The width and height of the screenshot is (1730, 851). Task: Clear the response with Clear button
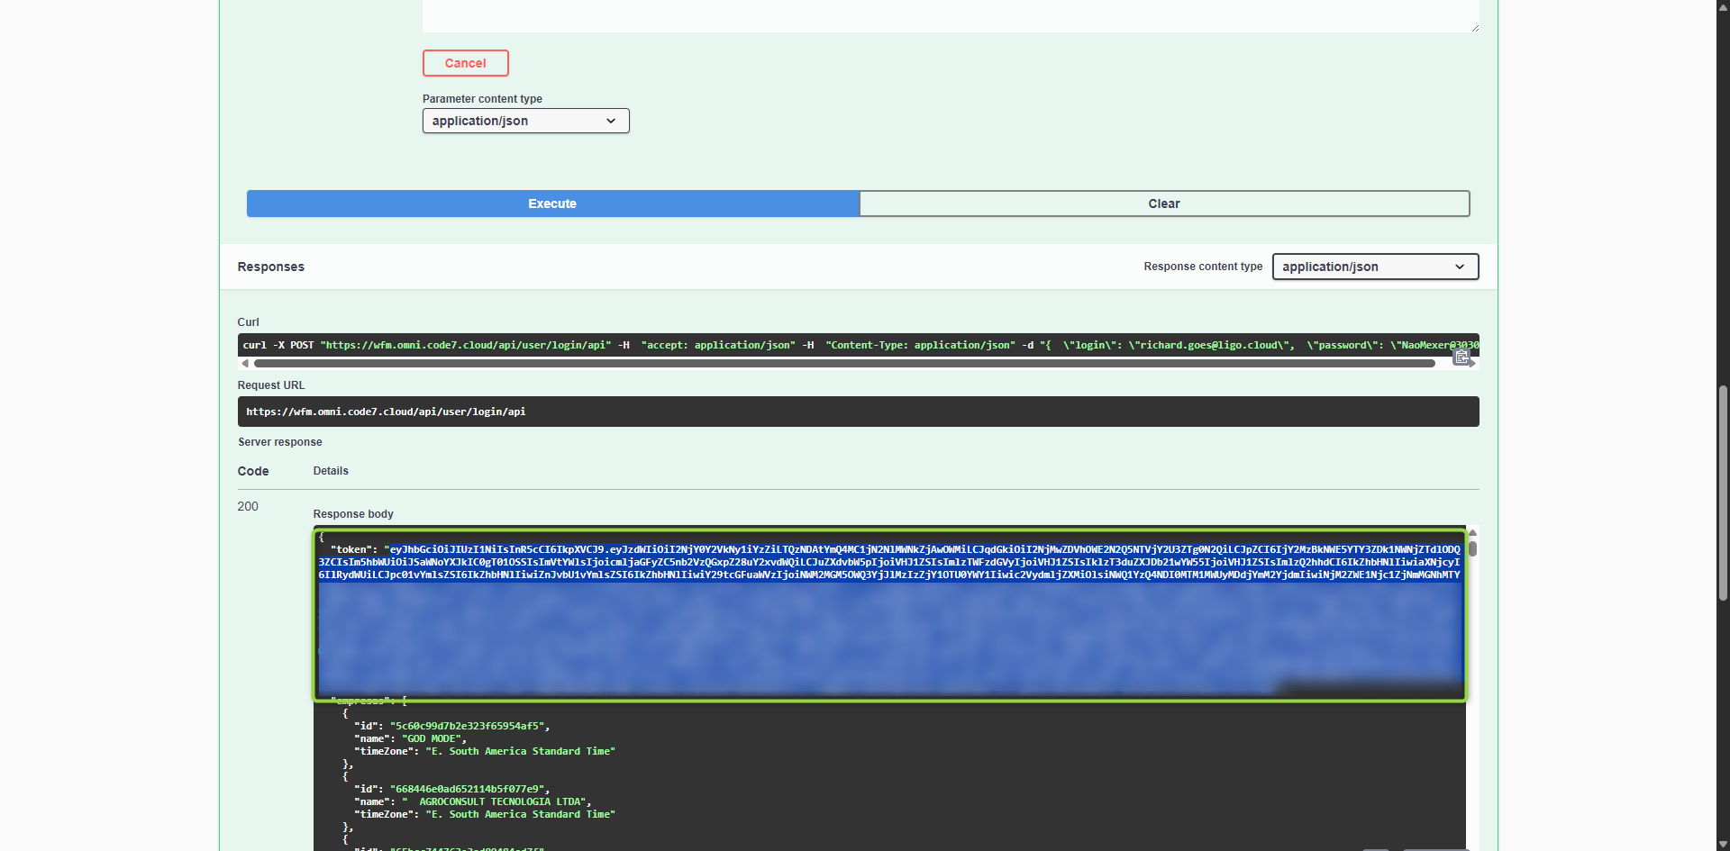(1163, 204)
